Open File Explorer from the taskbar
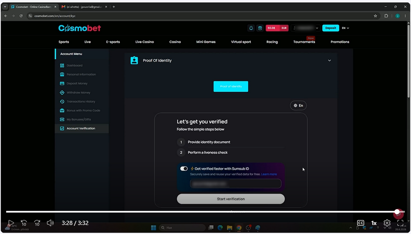Image resolution: width=411 pixels, height=234 pixels. point(229,227)
